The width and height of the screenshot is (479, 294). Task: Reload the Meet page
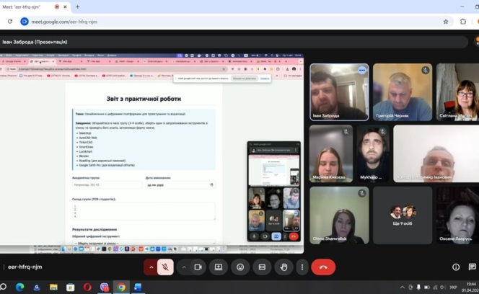10,22
